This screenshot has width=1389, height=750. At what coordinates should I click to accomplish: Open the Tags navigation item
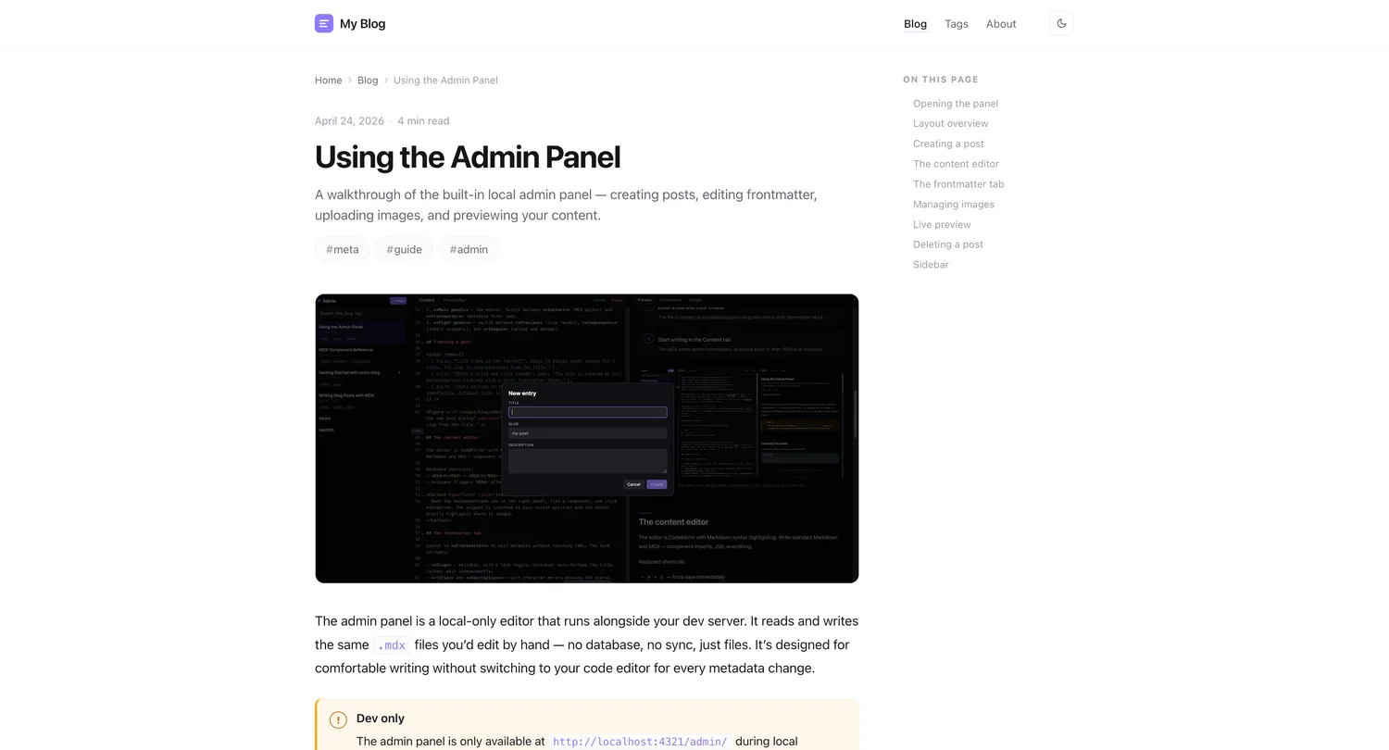(x=956, y=24)
